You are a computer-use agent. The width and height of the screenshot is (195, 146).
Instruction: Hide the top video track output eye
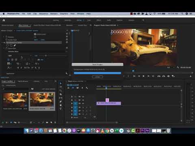click(83, 97)
